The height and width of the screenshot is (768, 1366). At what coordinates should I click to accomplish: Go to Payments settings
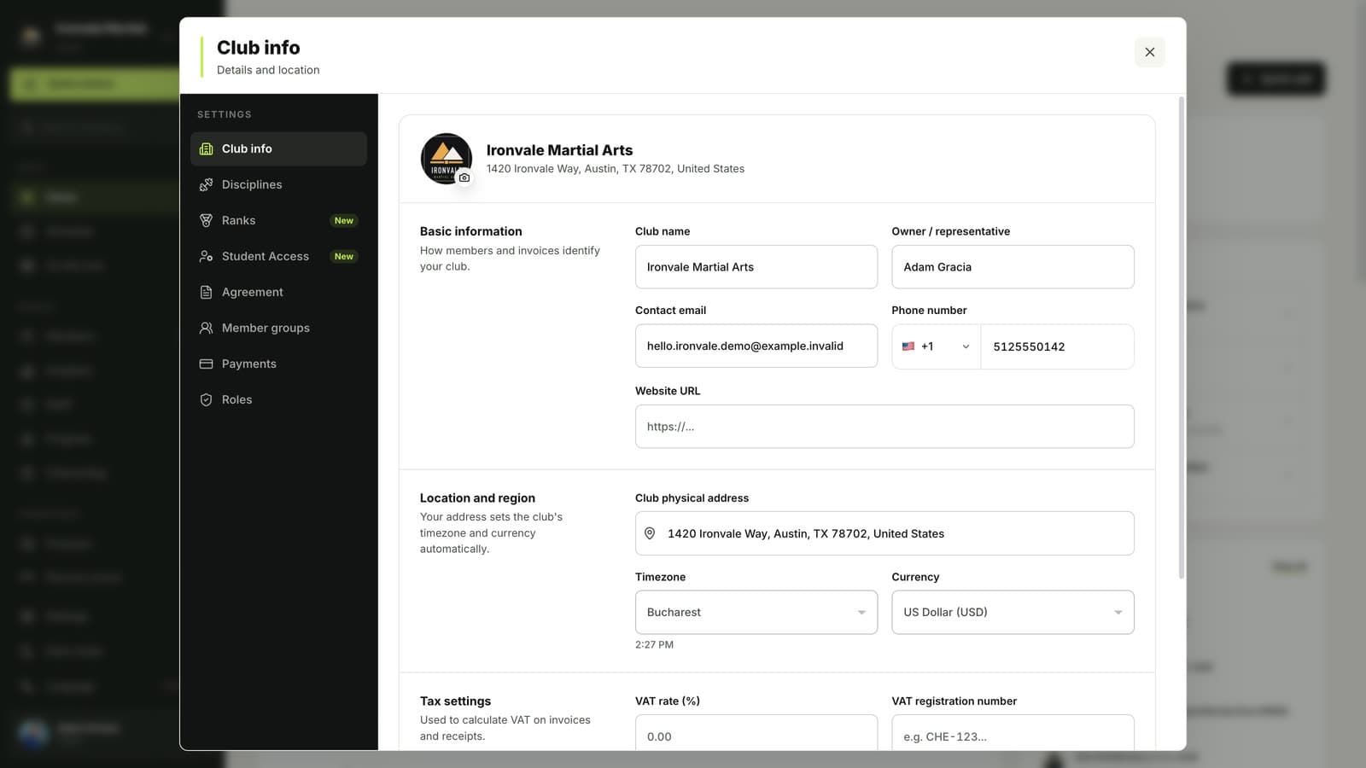point(278,364)
